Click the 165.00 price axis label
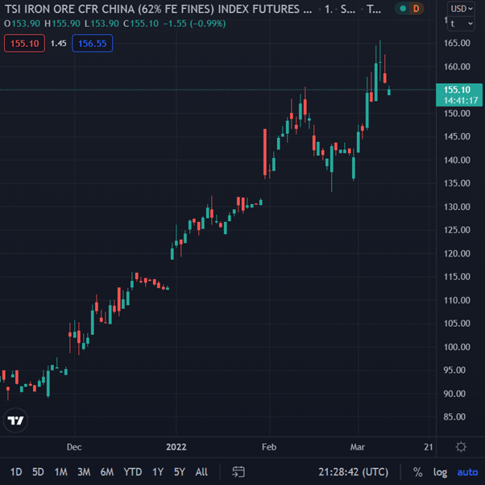This screenshot has height=485, width=485. tap(457, 43)
